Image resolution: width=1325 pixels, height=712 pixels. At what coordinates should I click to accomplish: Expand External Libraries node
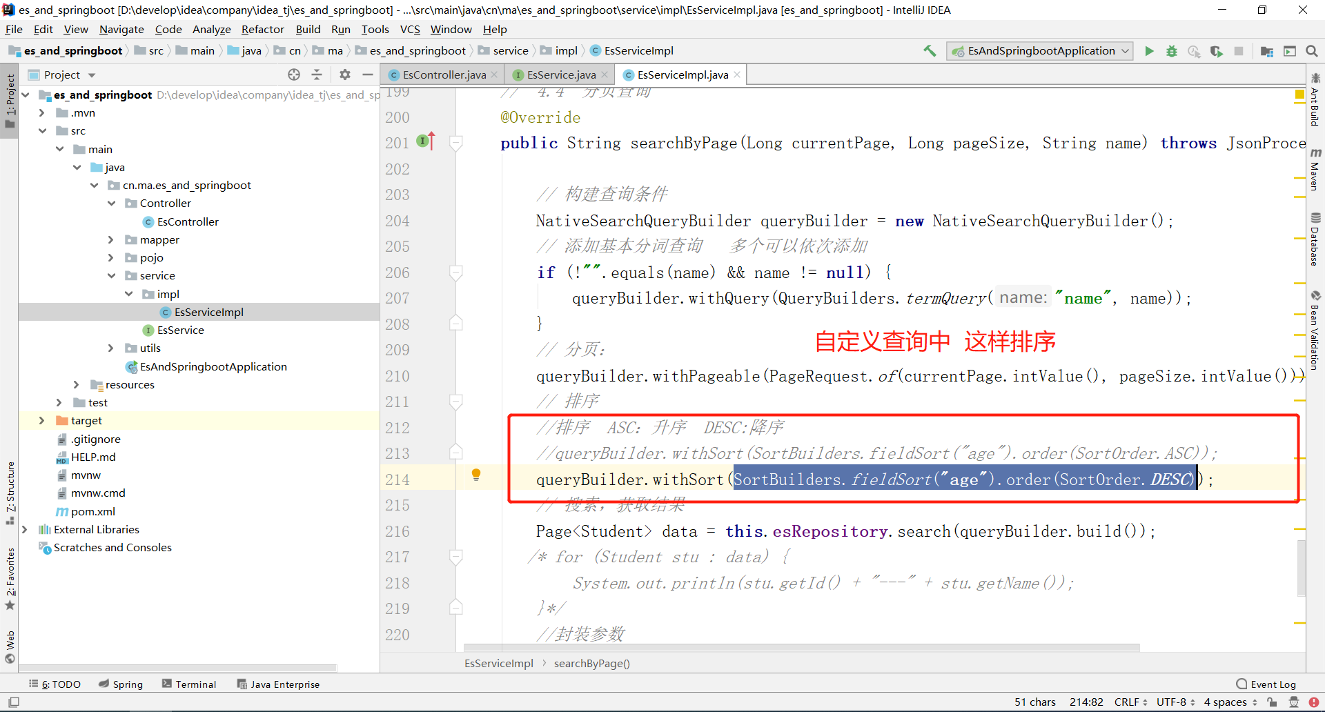tap(25, 529)
